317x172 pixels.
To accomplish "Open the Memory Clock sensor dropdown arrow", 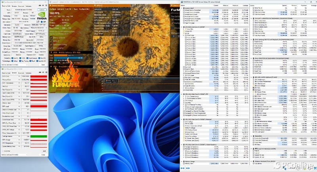I will (19, 79).
